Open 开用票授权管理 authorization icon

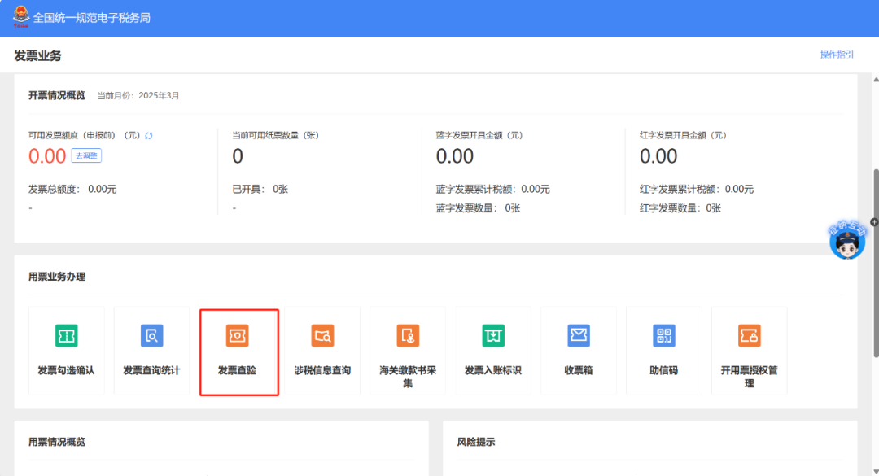coord(749,336)
